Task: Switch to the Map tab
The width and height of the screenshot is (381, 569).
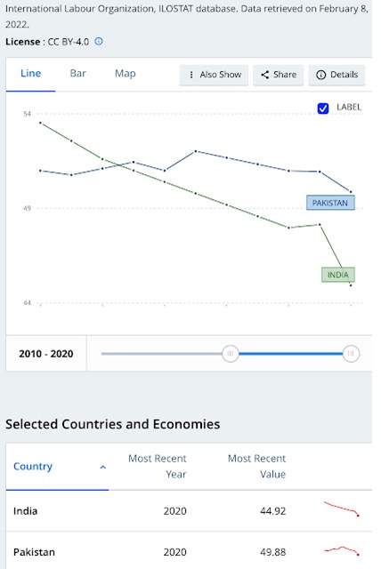Action: (126, 73)
